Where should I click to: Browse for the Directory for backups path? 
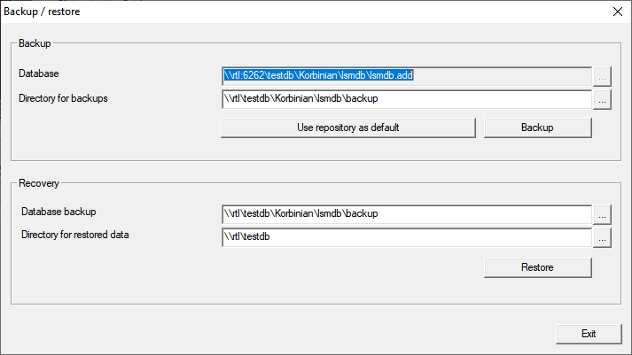pyautogui.click(x=603, y=99)
